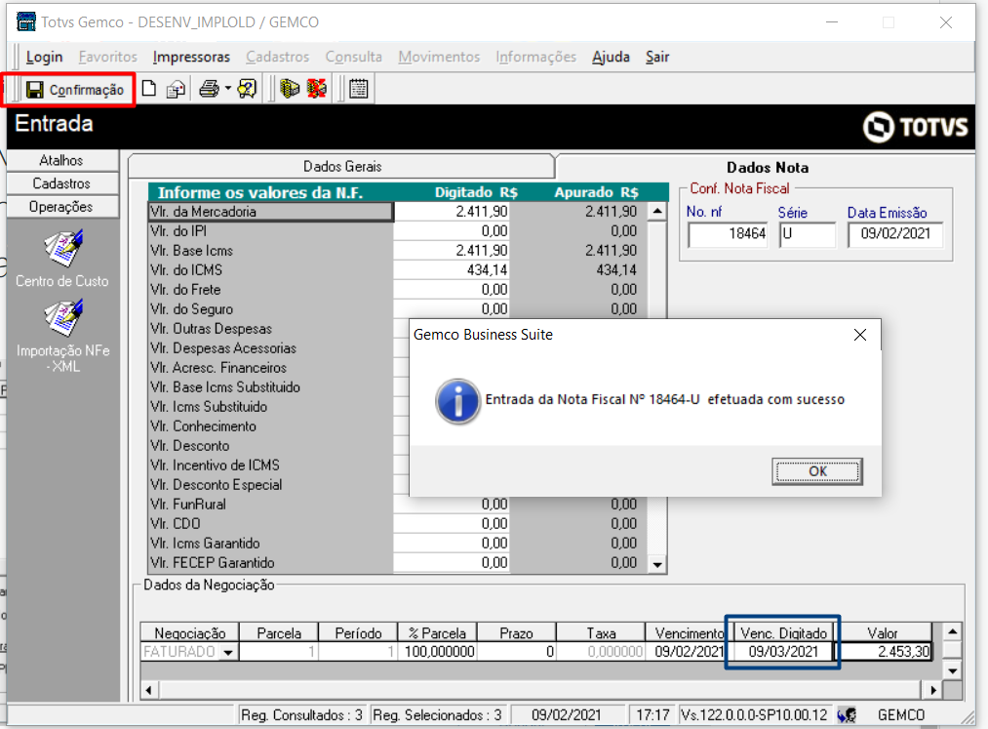Click the % Parcela cell 100,000000
This screenshot has height=729, width=988.
pyautogui.click(x=438, y=652)
